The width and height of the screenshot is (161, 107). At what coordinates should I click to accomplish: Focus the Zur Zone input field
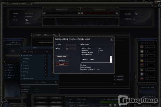click(x=71, y=45)
